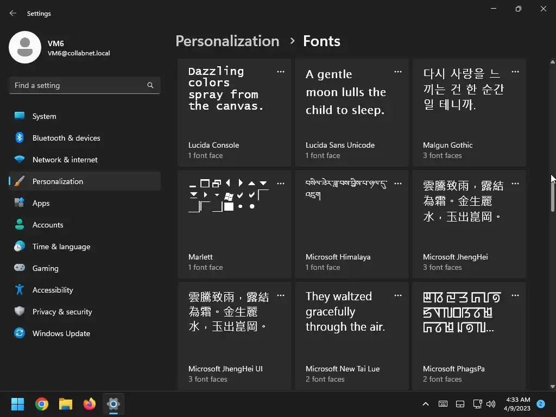Click the VM6 user avatar picture
Viewport: 556px width, 417px height.
[25, 47]
